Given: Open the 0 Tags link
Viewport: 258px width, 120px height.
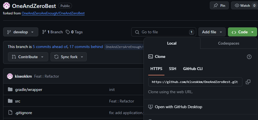Looking at the screenshot, I should coord(74,32).
